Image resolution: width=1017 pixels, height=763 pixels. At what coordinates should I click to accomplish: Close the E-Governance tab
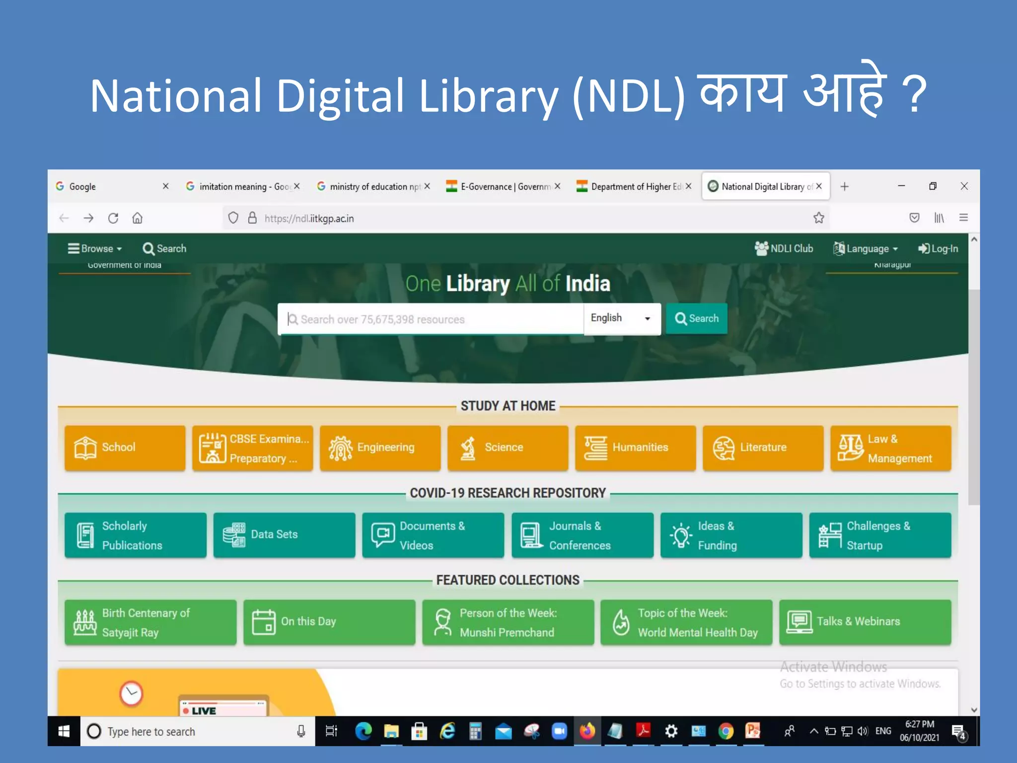pos(558,186)
